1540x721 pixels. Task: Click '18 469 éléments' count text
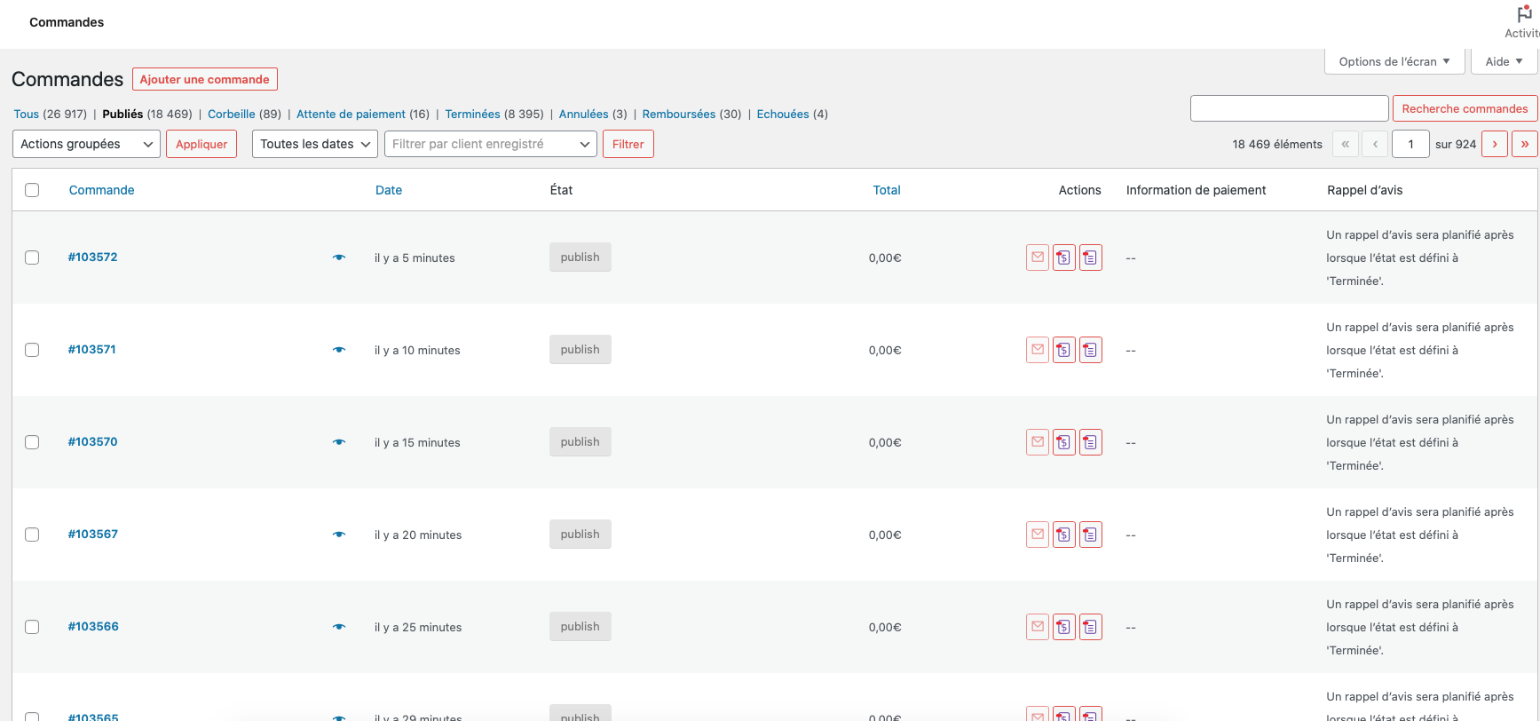[1277, 144]
